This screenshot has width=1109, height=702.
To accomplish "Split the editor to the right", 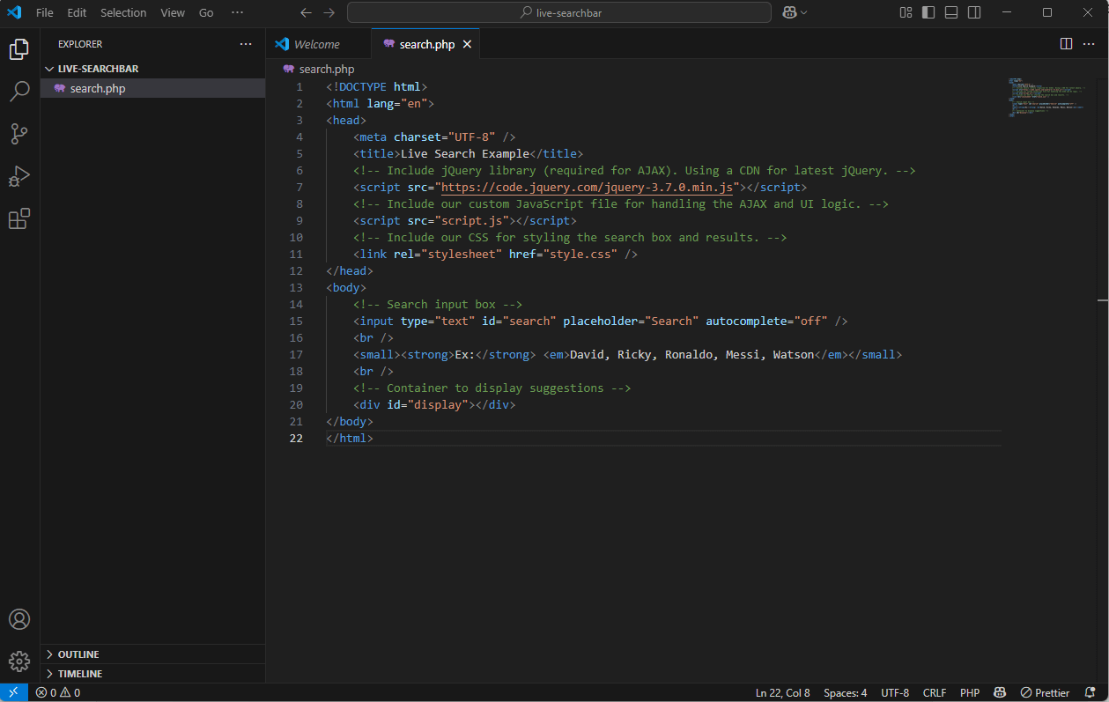I will tap(1068, 43).
